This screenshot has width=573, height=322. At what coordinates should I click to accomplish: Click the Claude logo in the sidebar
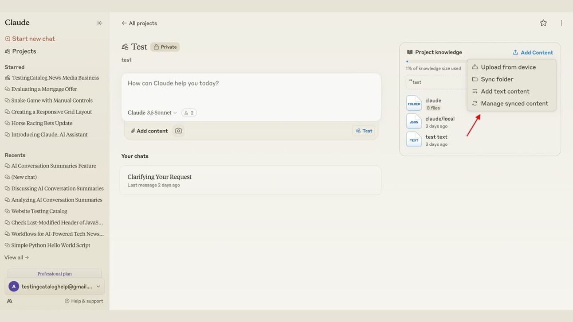click(17, 23)
